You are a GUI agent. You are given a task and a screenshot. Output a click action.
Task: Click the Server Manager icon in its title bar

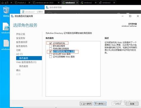coord(47,7)
